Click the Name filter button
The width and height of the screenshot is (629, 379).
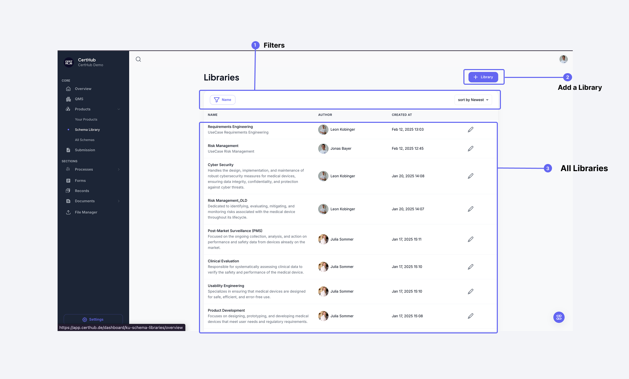(223, 100)
